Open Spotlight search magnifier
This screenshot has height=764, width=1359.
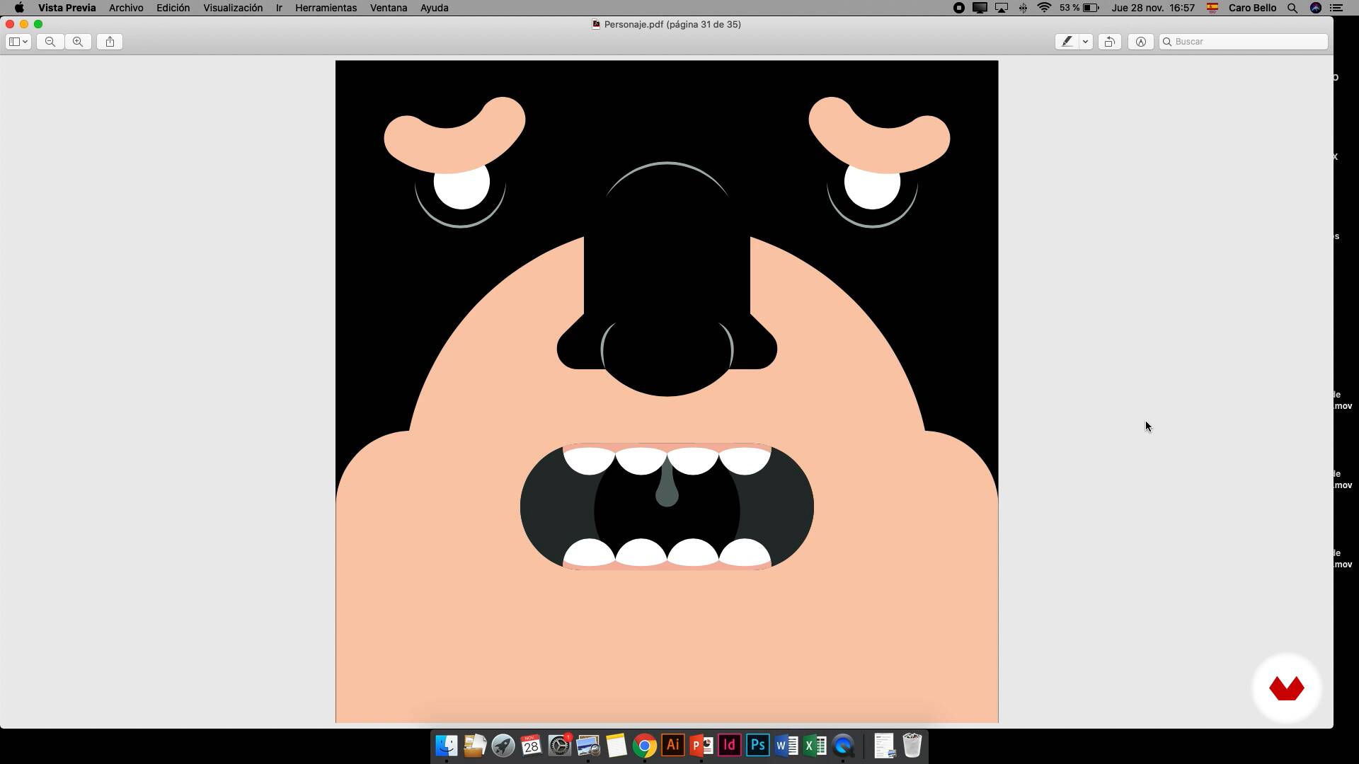1292,8
